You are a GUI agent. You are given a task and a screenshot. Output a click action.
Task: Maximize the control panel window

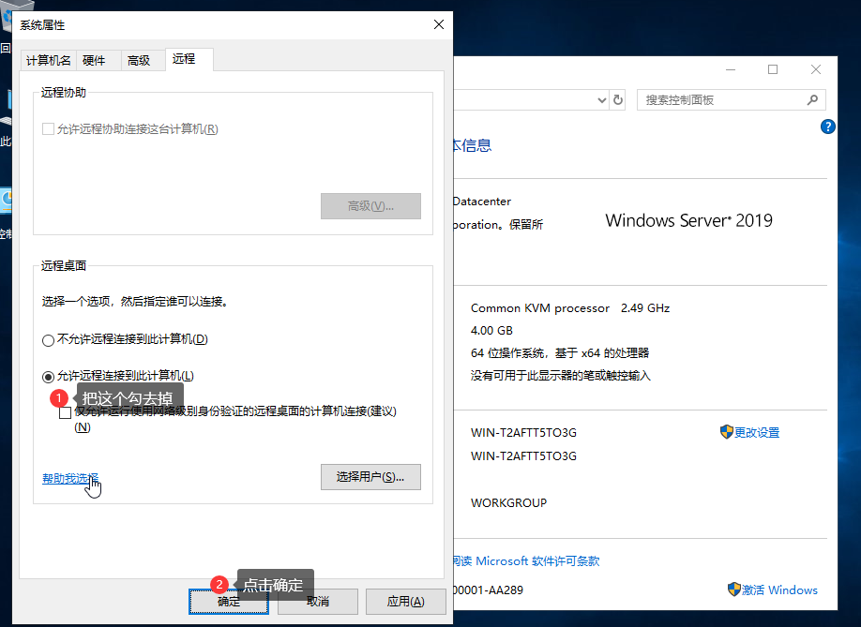click(773, 69)
